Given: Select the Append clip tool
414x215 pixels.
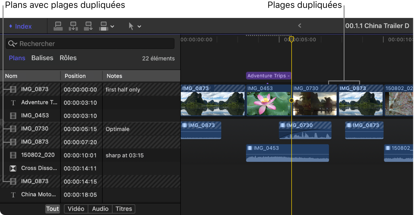Looking at the screenshot, I should coord(88,26).
